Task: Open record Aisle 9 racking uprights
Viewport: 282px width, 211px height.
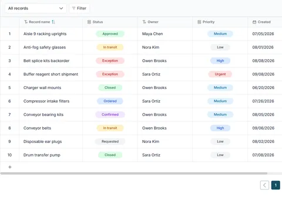Action: [45, 34]
